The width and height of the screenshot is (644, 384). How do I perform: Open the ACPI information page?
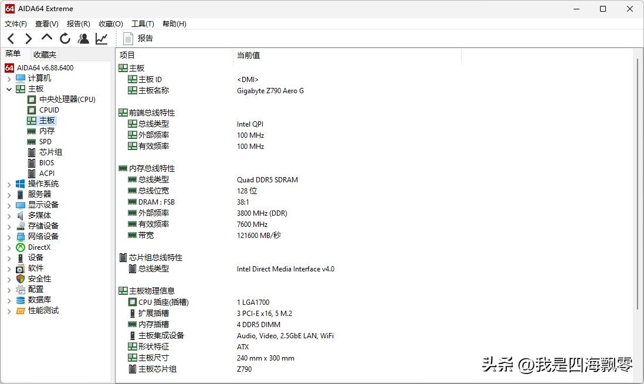click(47, 173)
